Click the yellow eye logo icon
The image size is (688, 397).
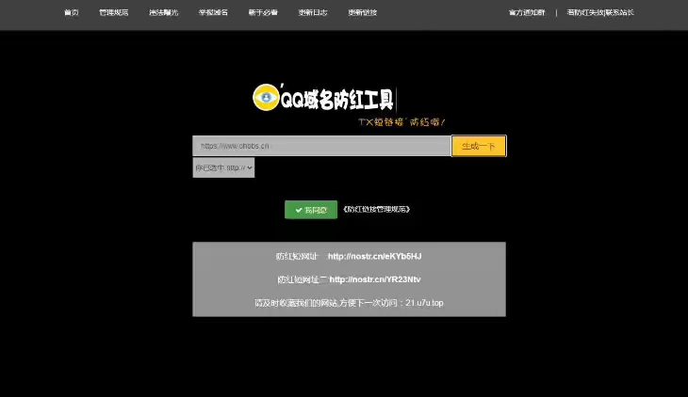[266, 98]
